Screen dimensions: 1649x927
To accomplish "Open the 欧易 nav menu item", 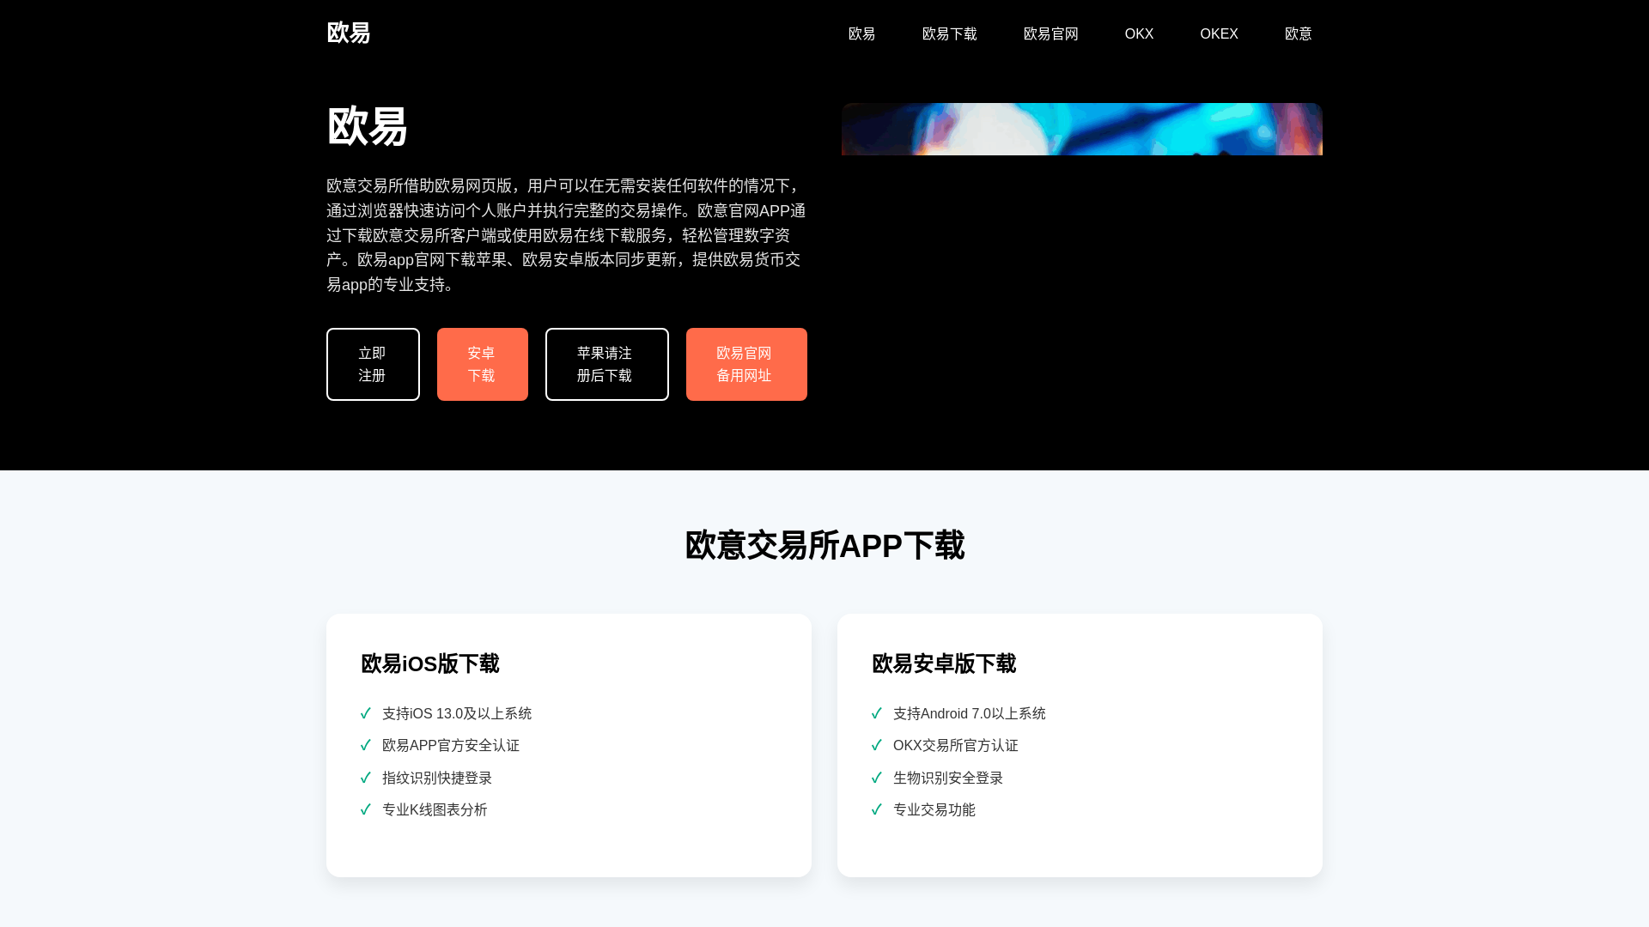I will pyautogui.click(x=861, y=33).
